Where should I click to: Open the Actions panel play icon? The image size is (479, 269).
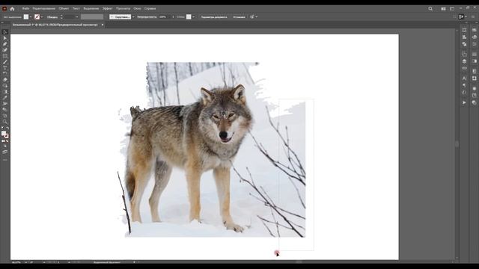[x=464, y=103]
